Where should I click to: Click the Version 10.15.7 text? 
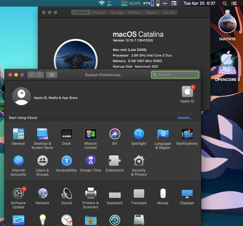coord(133,40)
